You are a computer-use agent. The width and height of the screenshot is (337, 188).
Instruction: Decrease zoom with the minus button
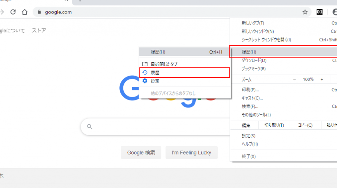(x=294, y=79)
